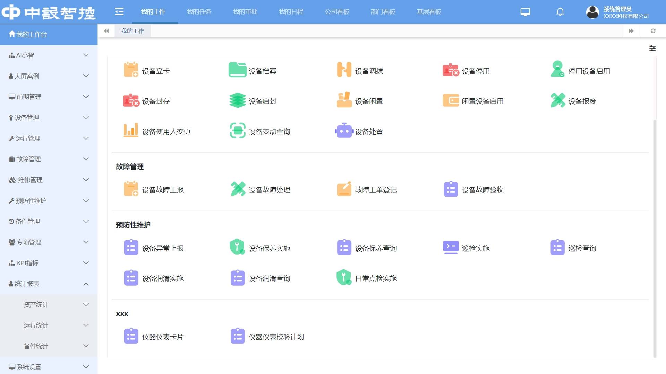The width and height of the screenshot is (666, 374).
Task: Click the refresh tab icon
Action: click(653, 31)
